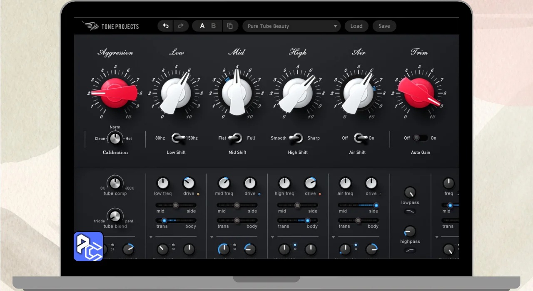Toggle the Auto Gain switch
The width and height of the screenshot is (533, 291).
420,138
